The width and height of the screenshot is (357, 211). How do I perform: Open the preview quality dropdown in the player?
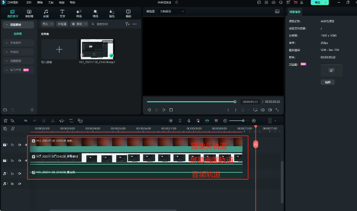tap(172, 11)
